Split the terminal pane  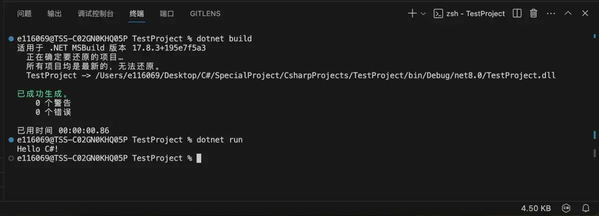[x=517, y=13]
